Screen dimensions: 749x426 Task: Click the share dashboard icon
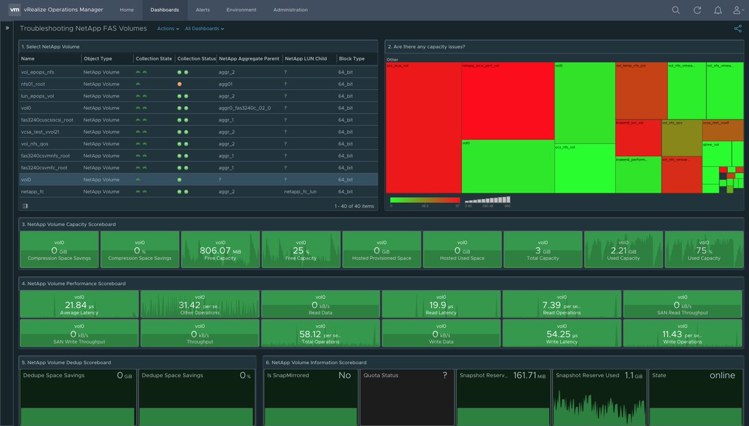[x=738, y=28]
